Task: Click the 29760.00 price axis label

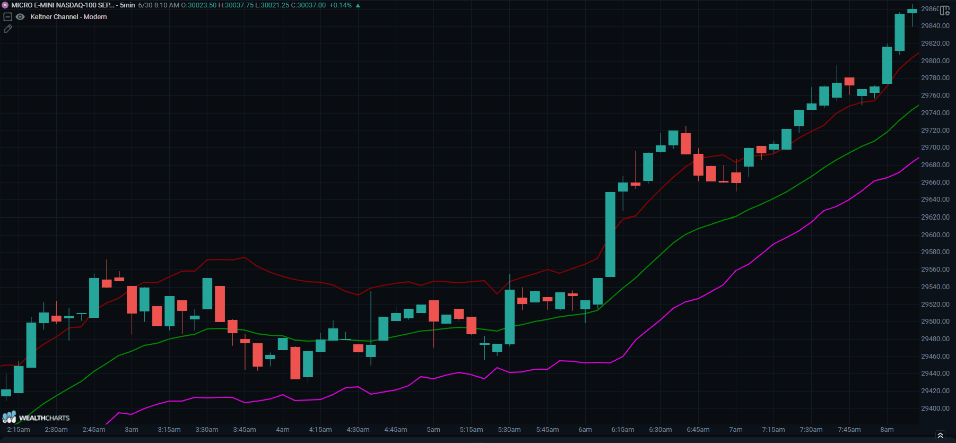Action: (x=935, y=95)
